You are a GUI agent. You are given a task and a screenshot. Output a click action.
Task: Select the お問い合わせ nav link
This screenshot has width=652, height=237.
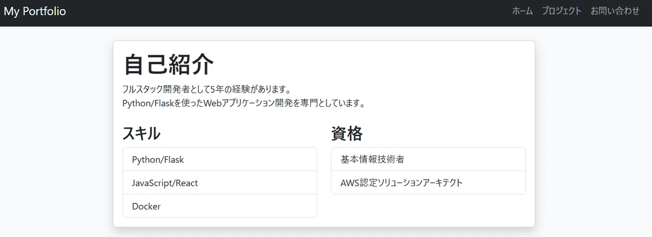(615, 11)
